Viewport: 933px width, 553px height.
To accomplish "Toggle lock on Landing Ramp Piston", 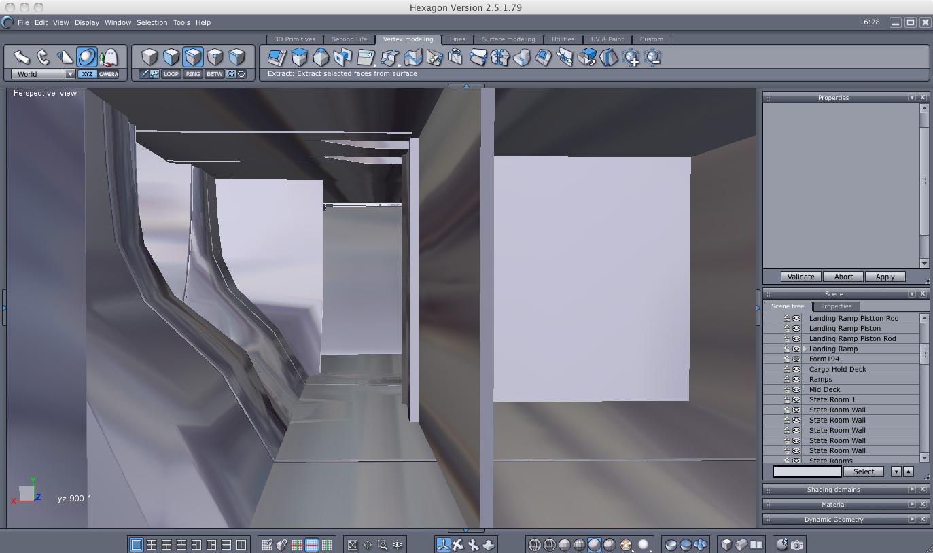I will pyautogui.click(x=787, y=328).
